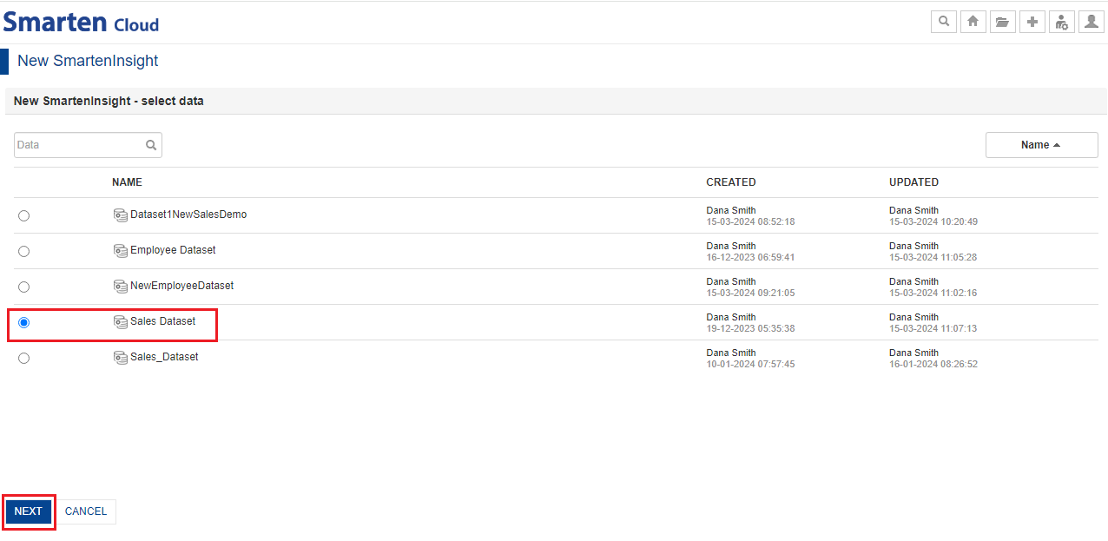
Task: Click the Dataset1NewSalesDemo dataset icon
Action: (x=121, y=214)
